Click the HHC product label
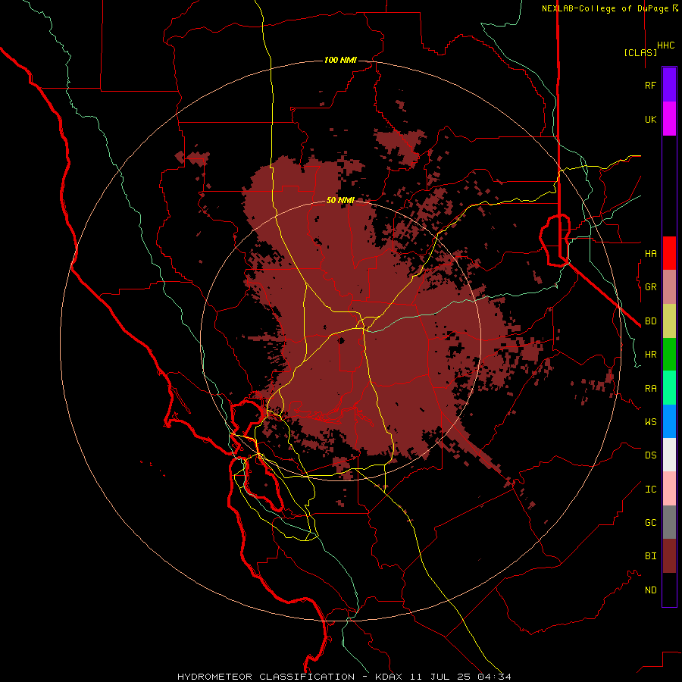This screenshot has height=682, width=682. pyautogui.click(x=666, y=45)
